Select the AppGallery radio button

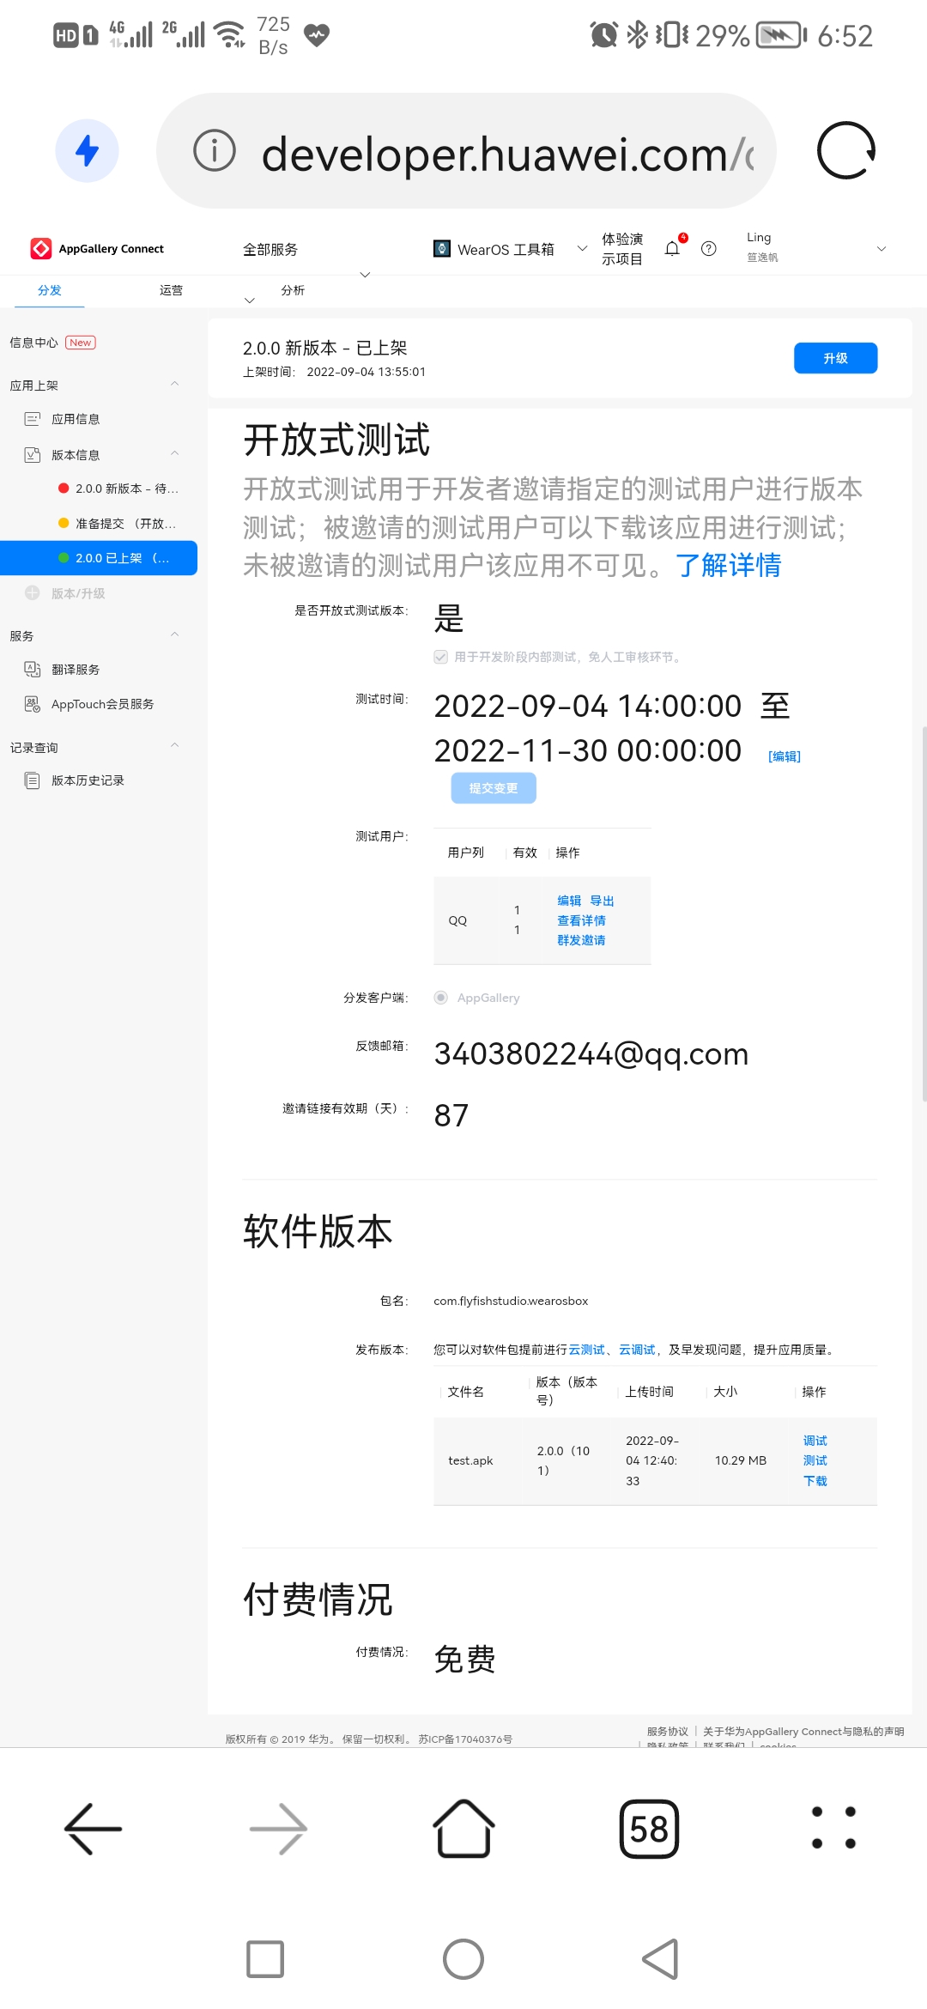click(440, 998)
